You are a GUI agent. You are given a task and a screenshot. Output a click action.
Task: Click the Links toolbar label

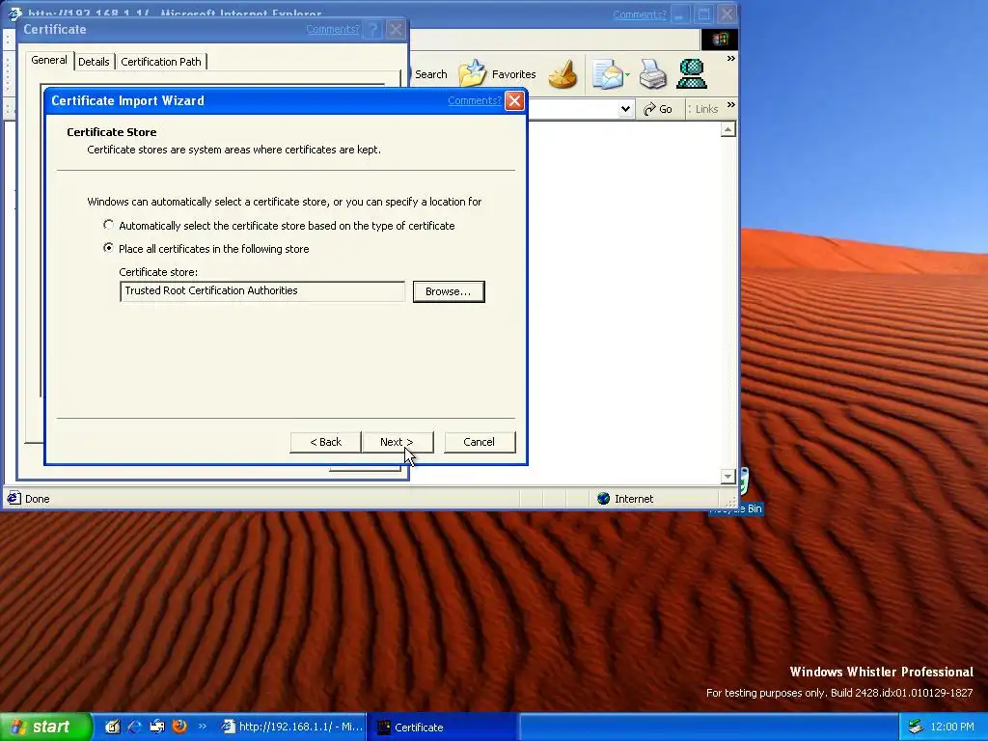[706, 109]
